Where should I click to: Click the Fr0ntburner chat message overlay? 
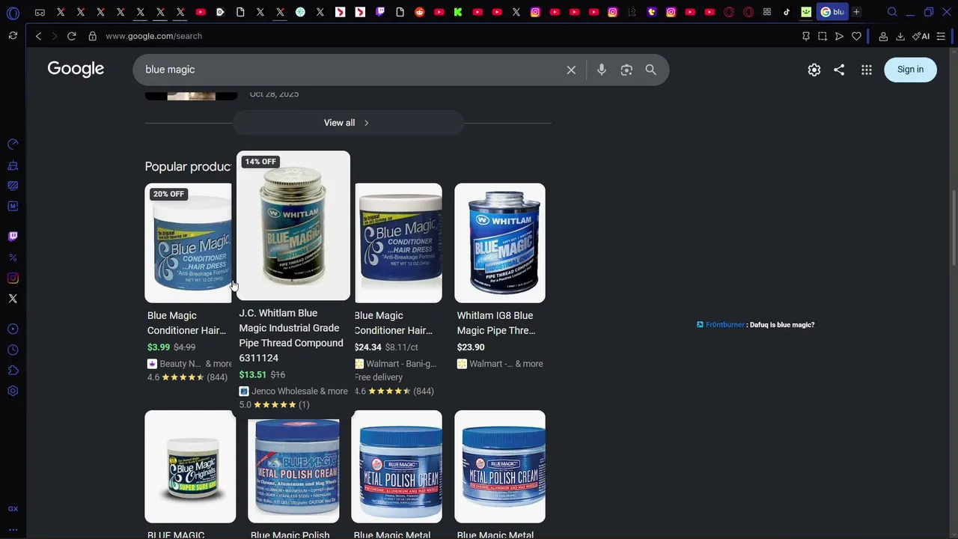coord(755,325)
